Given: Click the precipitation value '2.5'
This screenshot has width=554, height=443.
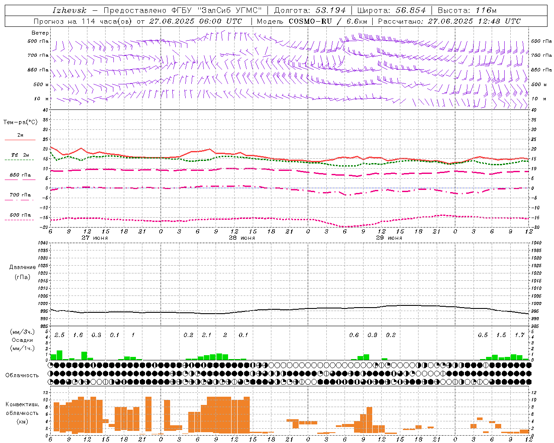Looking at the screenshot, I should [x=59, y=335].
